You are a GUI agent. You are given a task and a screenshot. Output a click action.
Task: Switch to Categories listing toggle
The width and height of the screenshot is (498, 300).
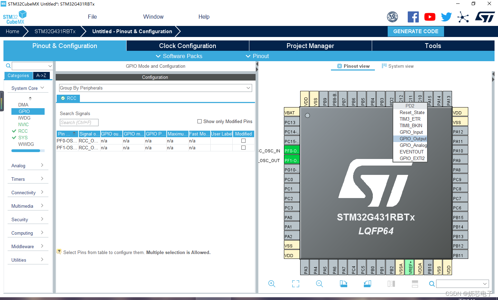pyautogui.click(x=18, y=75)
